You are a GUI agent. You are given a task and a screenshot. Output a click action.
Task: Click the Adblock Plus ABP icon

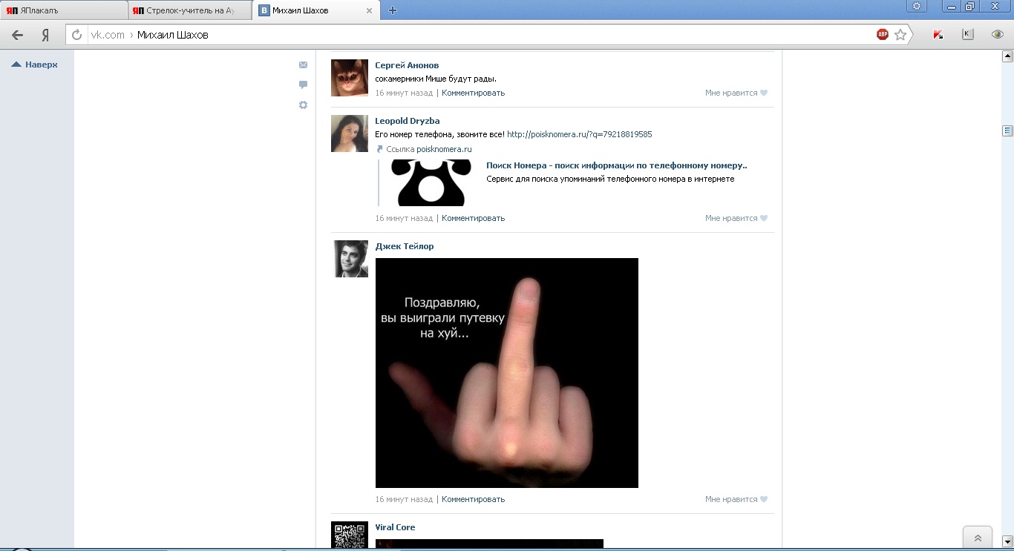coord(882,35)
